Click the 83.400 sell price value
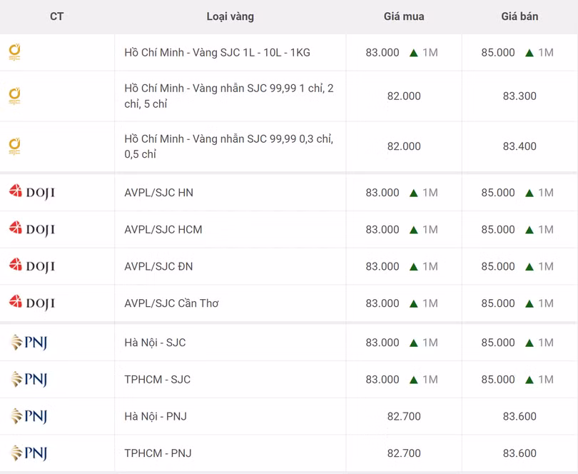This screenshot has width=578, height=474. point(519,146)
